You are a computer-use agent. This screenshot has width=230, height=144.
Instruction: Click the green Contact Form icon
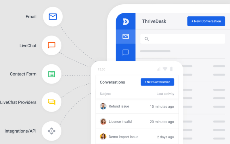coord(51,74)
